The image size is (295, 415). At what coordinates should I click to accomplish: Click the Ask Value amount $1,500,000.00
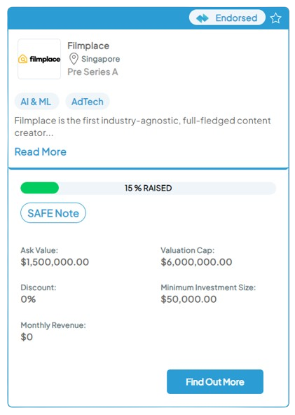[55, 262]
